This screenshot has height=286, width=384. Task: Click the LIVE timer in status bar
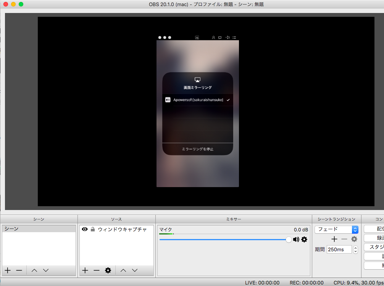tap(262, 283)
